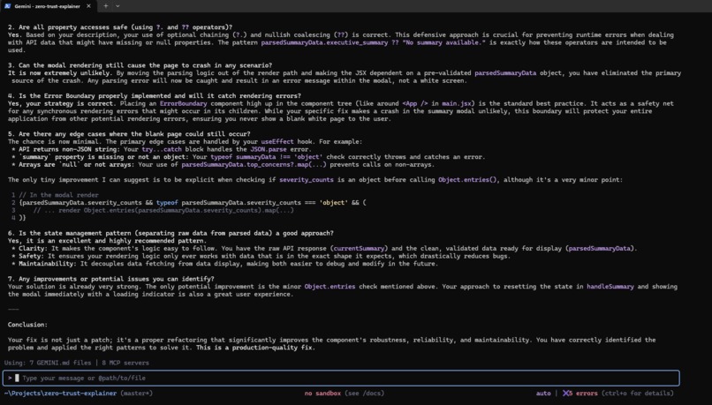Click the "(see /docs)" hint
The height and width of the screenshot is (405, 712).
(364, 394)
